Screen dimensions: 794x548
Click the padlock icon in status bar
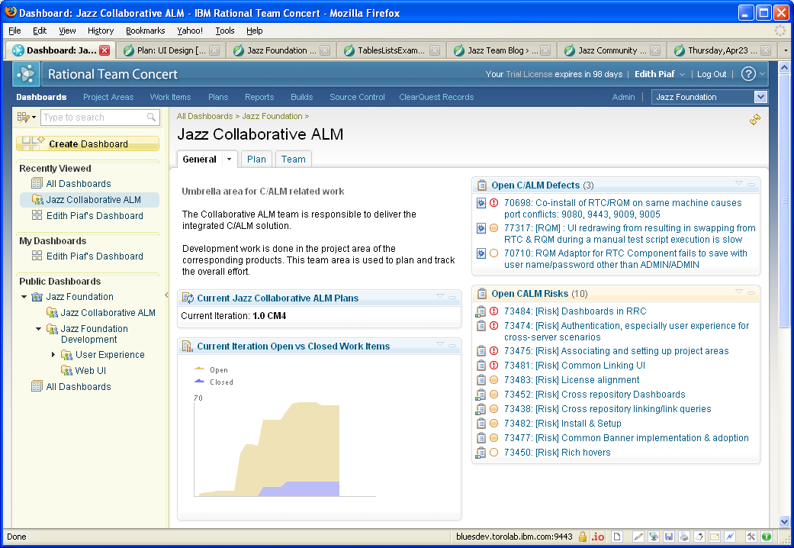coord(583,537)
